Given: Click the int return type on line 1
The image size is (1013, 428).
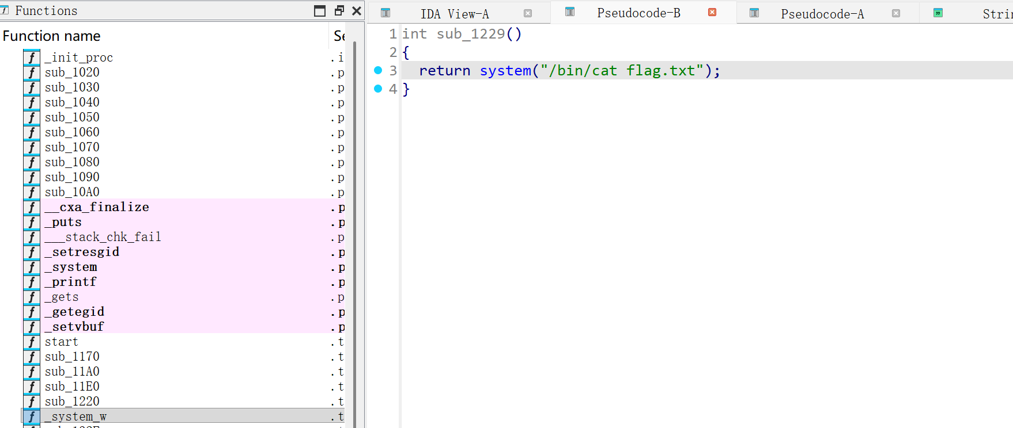Looking at the screenshot, I should [414, 34].
